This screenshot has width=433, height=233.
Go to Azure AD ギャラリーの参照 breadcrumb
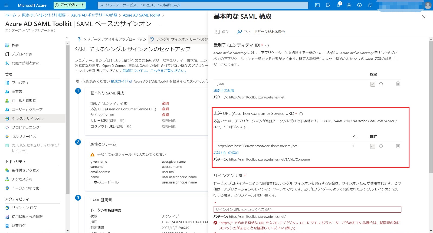tap(94, 15)
